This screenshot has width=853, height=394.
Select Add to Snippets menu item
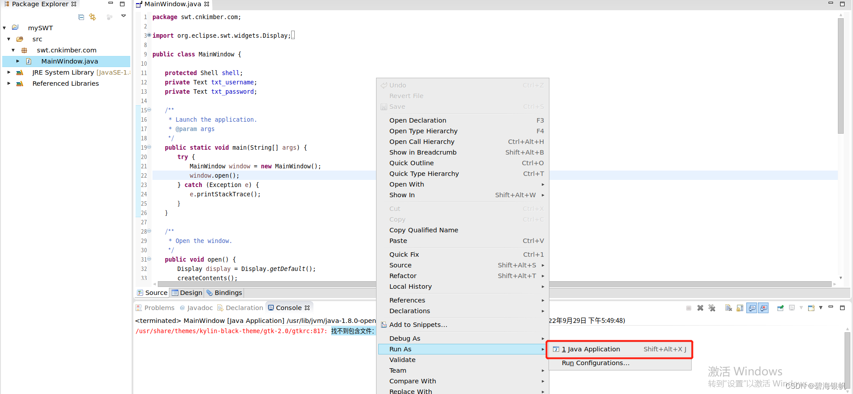pyautogui.click(x=463, y=325)
